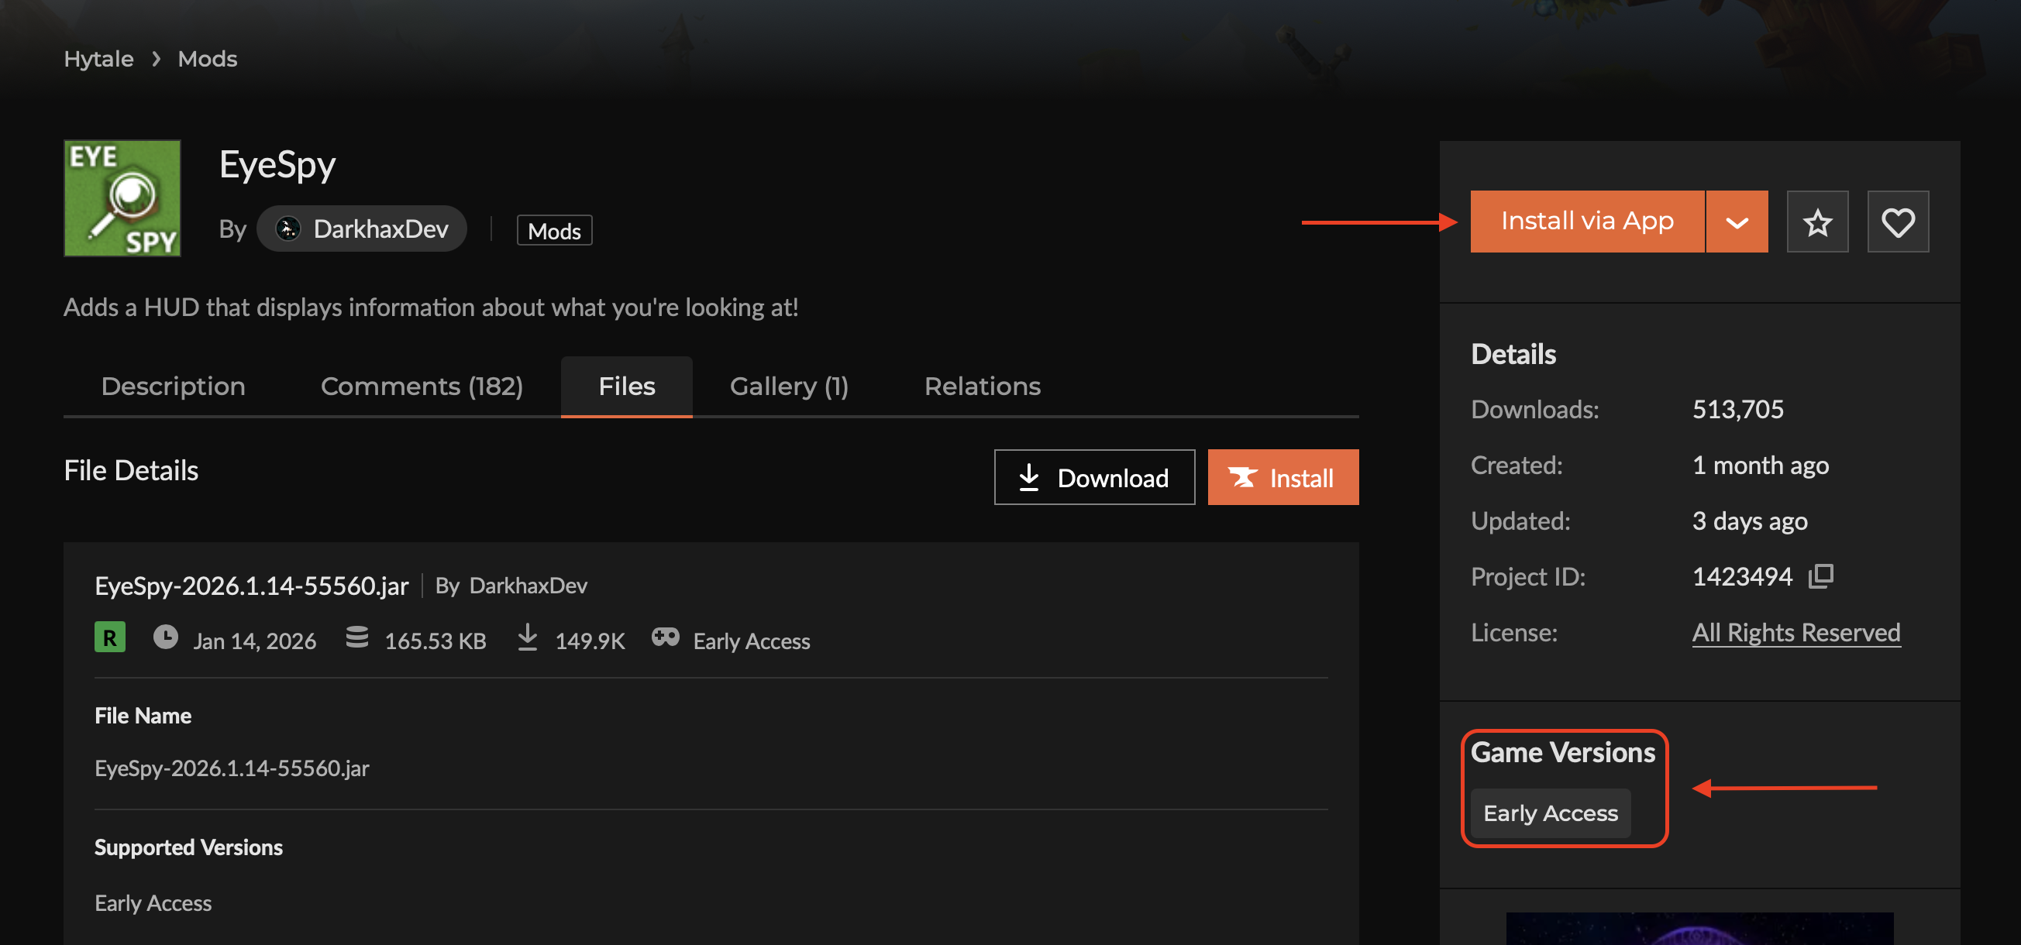Click the Install via App button
This screenshot has height=945, width=2021.
pos(1586,222)
